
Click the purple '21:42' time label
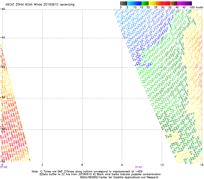click(x=4, y=167)
